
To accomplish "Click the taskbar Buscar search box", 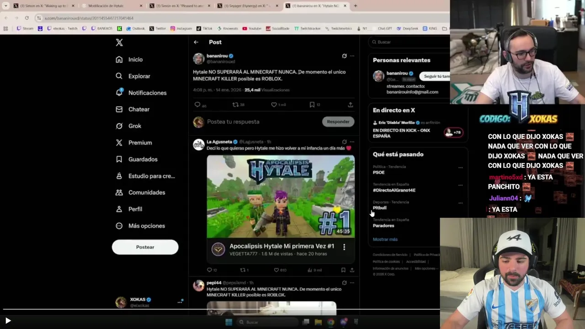I will 267,322.
